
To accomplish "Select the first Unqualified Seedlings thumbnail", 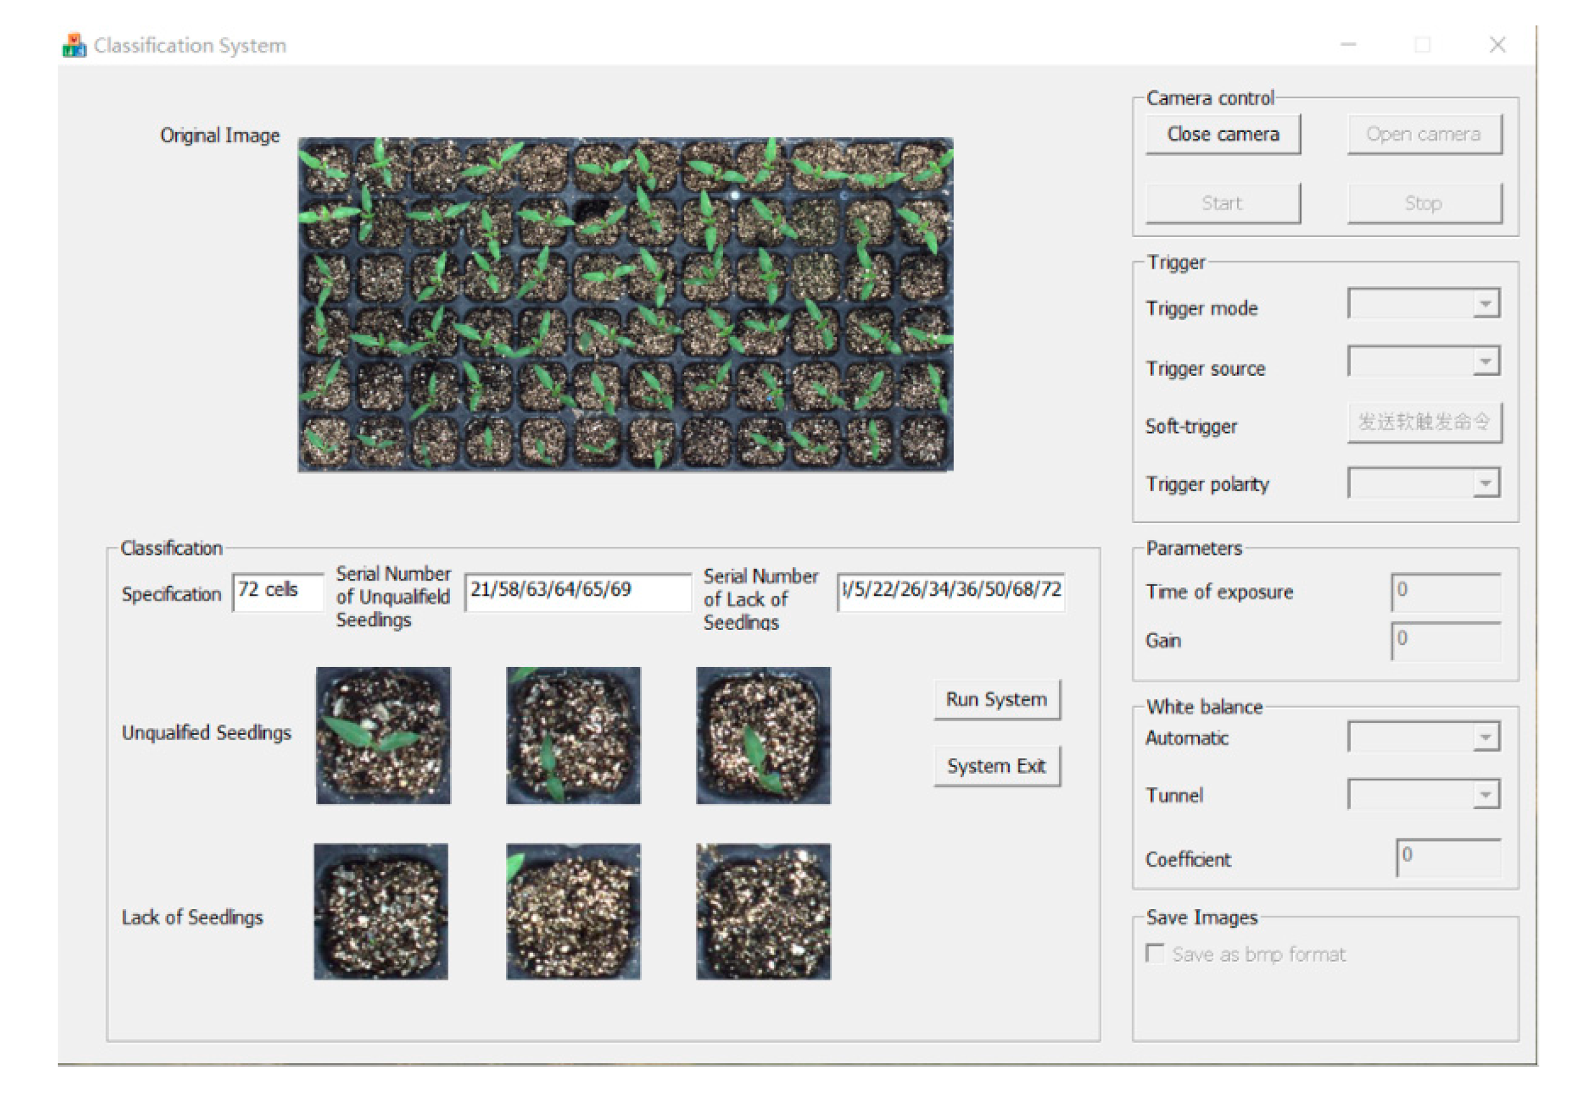I will [x=383, y=735].
